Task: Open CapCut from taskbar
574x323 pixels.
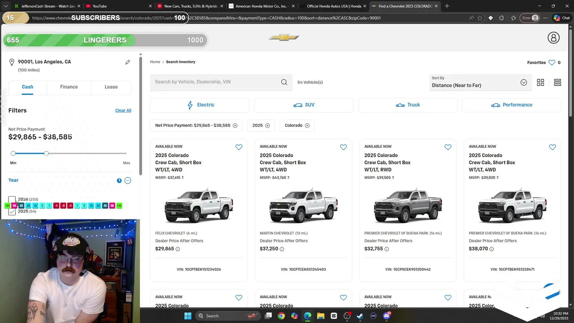Action: tap(334, 316)
